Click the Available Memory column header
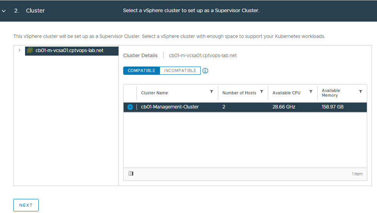Screen dimensions: 377x213 pos(331,93)
